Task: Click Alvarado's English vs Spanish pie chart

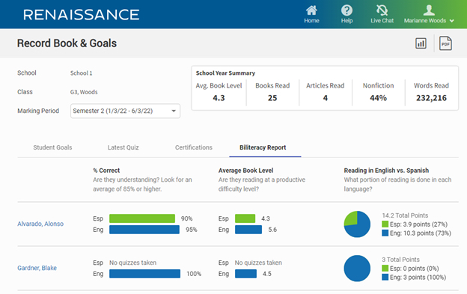Action: (x=357, y=224)
